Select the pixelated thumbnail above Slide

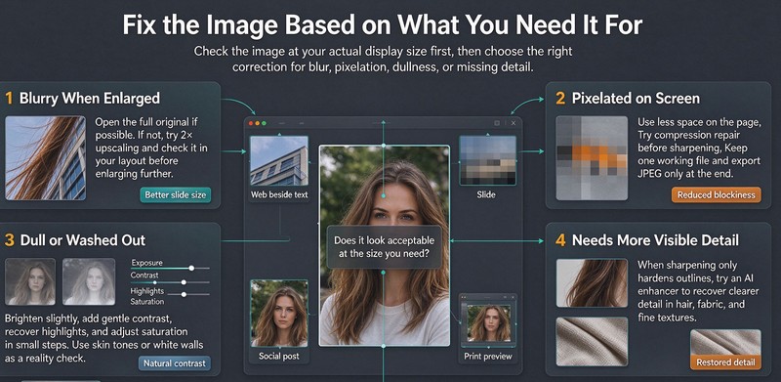(x=487, y=160)
